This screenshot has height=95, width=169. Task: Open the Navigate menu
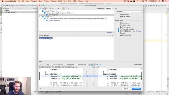(x=34, y=1)
